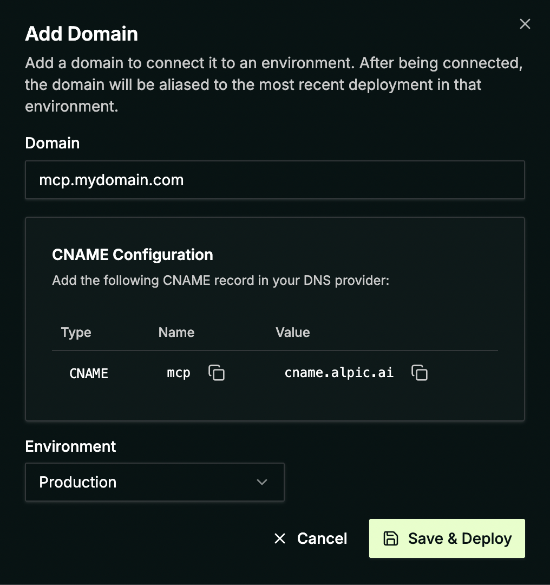Select the CNAME Configuration panel
The width and height of the screenshot is (550, 585).
[275, 320]
